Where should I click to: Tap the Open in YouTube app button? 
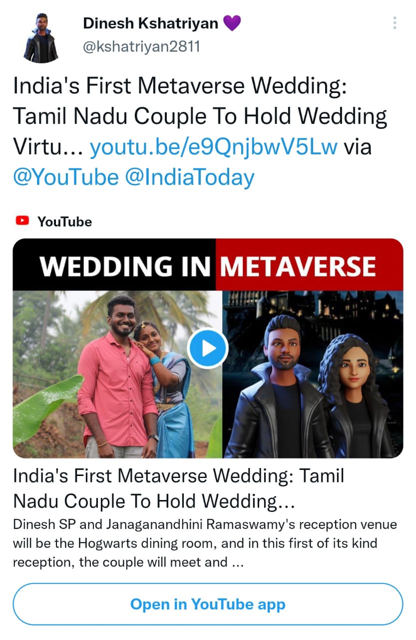[208, 604]
